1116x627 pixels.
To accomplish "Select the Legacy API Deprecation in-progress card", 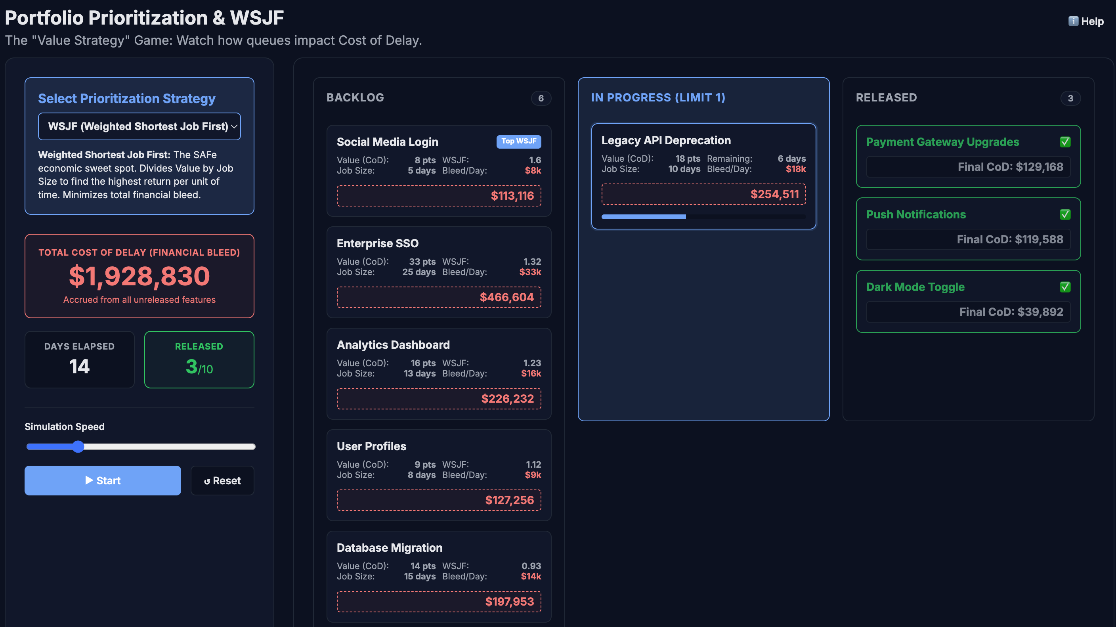I will click(703, 176).
